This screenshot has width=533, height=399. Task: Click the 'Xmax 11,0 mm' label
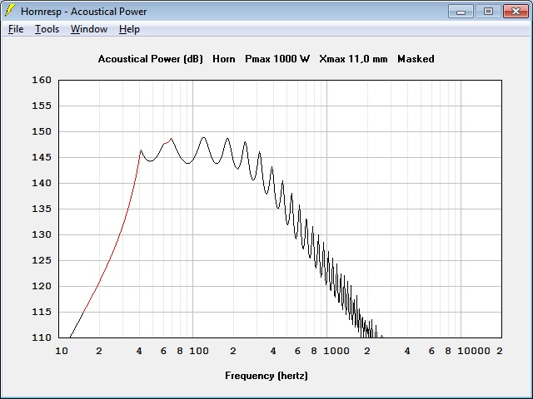point(353,59)
